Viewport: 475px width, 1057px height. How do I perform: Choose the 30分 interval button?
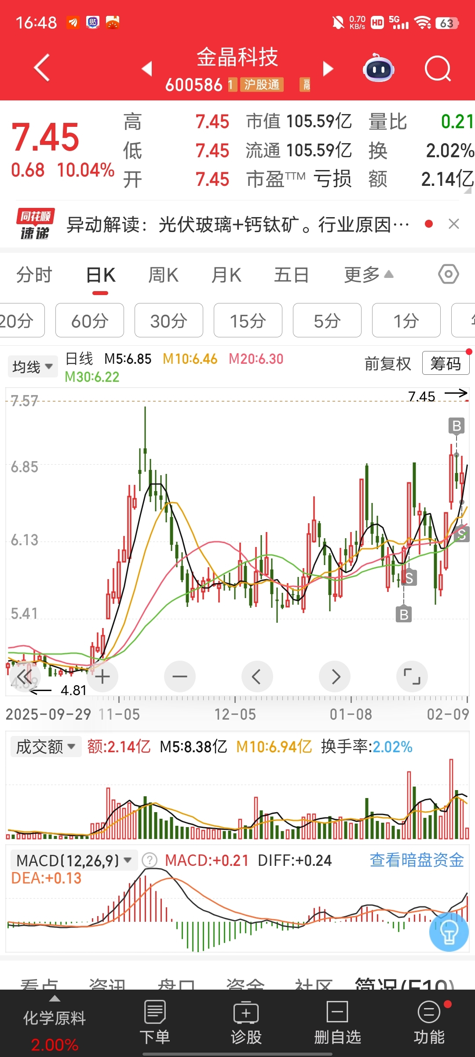click(169, 320)
